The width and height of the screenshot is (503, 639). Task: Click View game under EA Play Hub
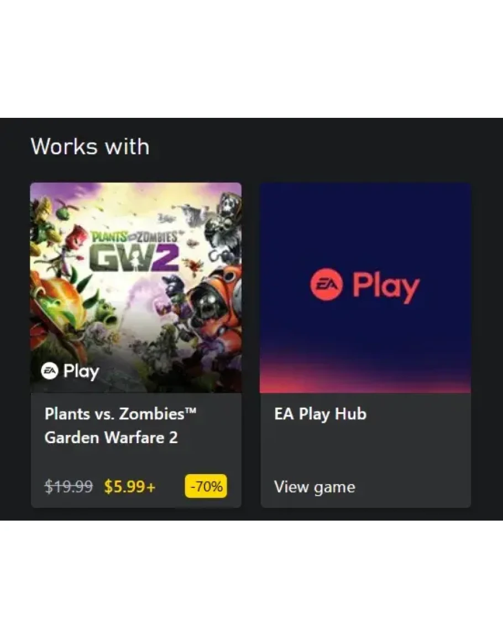tap(315, 487)
